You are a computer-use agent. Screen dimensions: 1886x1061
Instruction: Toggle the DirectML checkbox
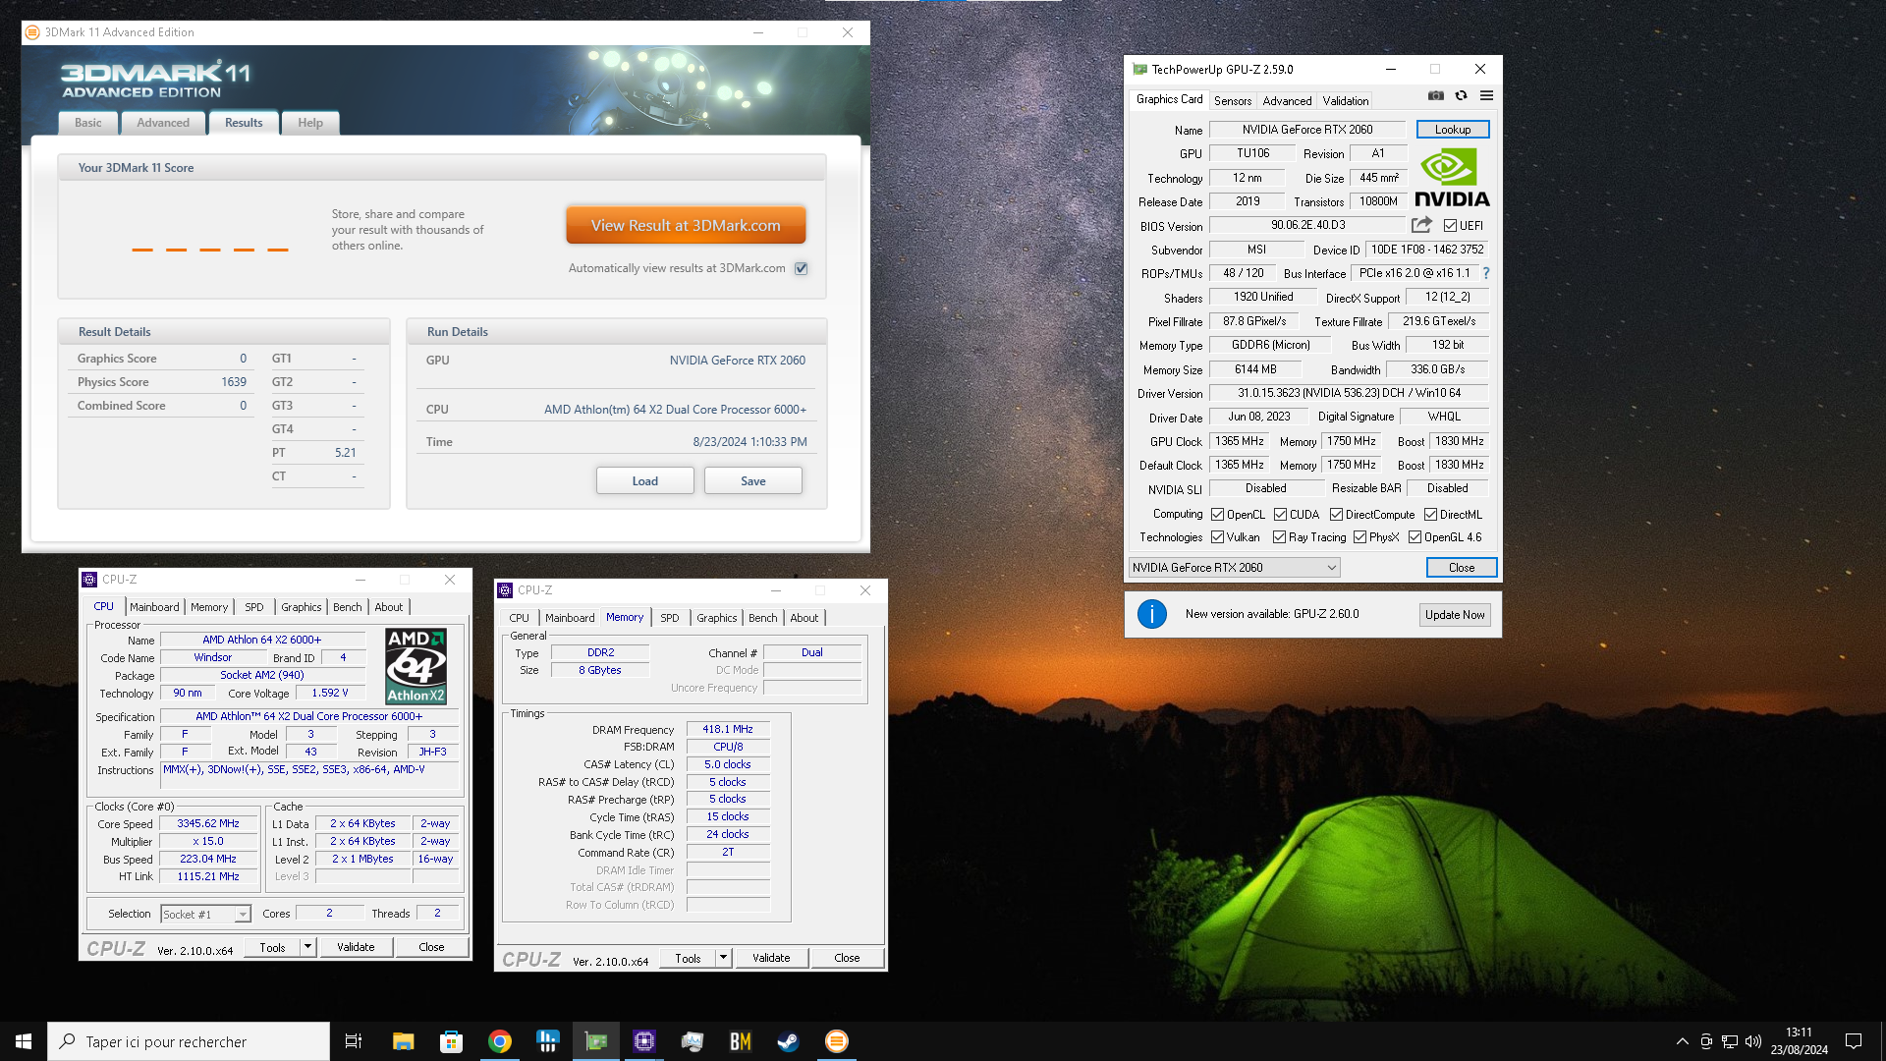1430,515
